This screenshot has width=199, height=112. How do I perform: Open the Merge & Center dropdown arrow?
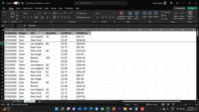[x=92, y=17]
